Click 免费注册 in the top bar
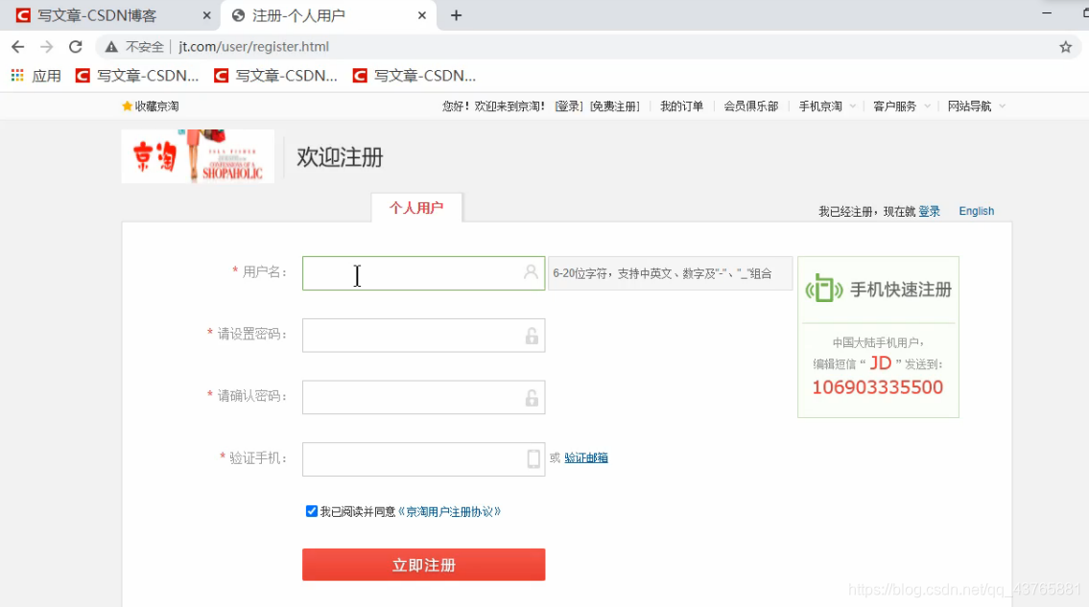 (615, 106)
